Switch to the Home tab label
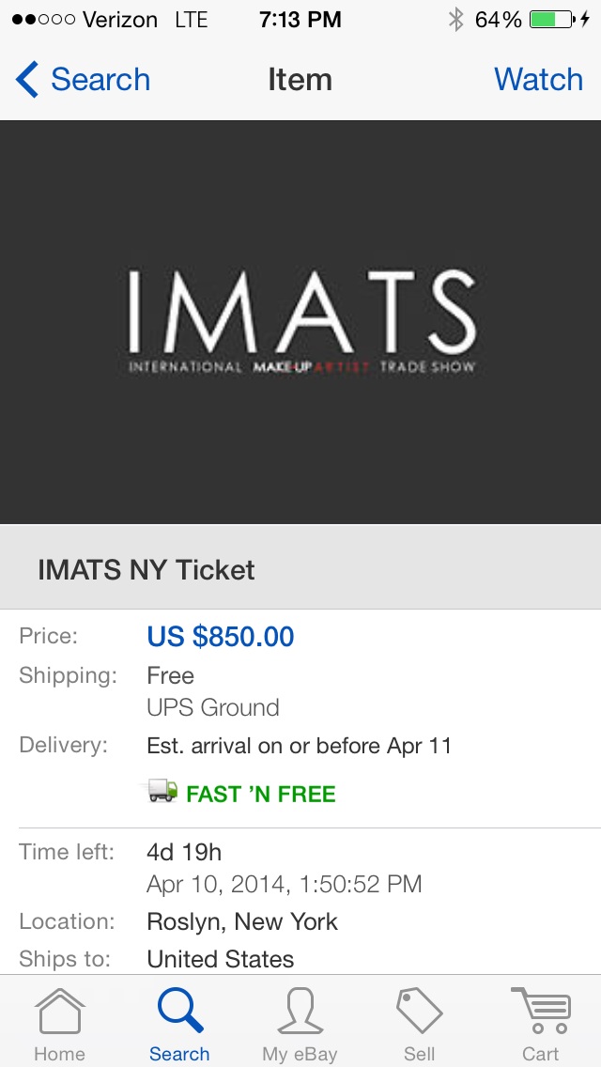The width and height of the screenshot is (601, 1067). point(60,1054)
